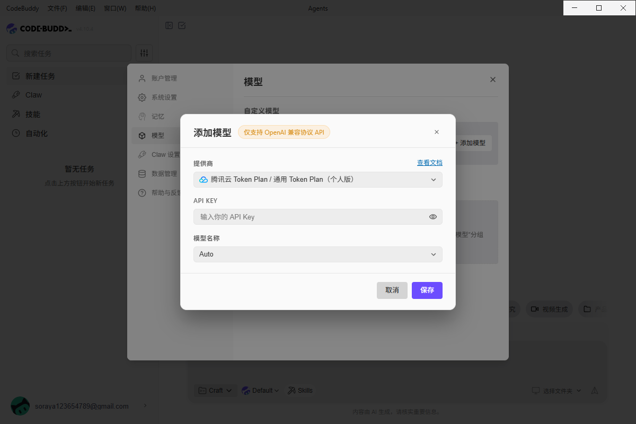
Task: Maximize the application window
Action: click(599, 8)
